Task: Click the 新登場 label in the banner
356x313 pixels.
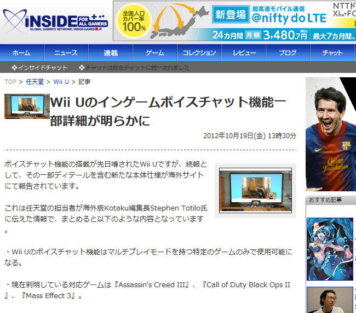Action: 231,14
